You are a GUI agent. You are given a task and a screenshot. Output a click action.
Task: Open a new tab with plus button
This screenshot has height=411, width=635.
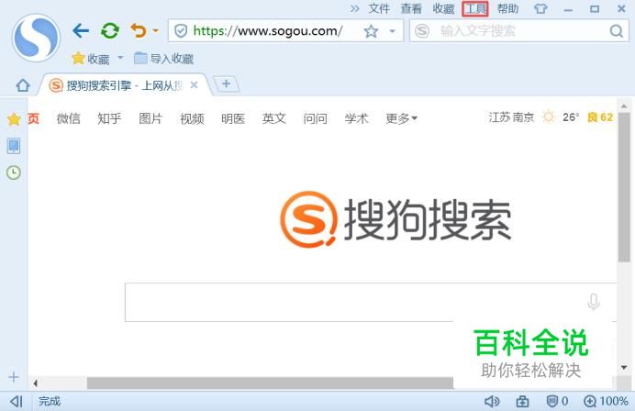tap(226, 83)
